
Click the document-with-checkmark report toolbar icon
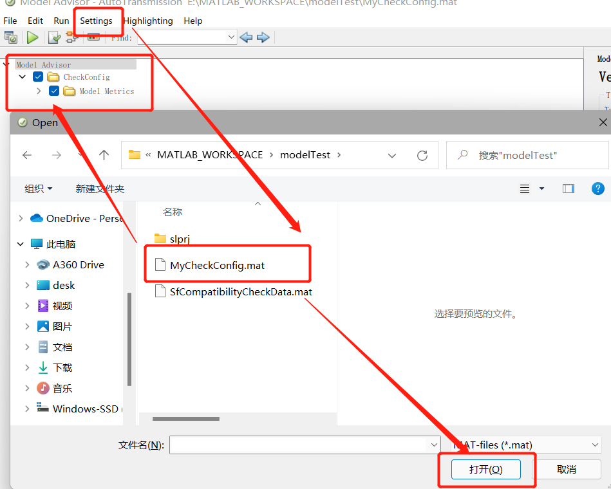click(x=54, y=37)
